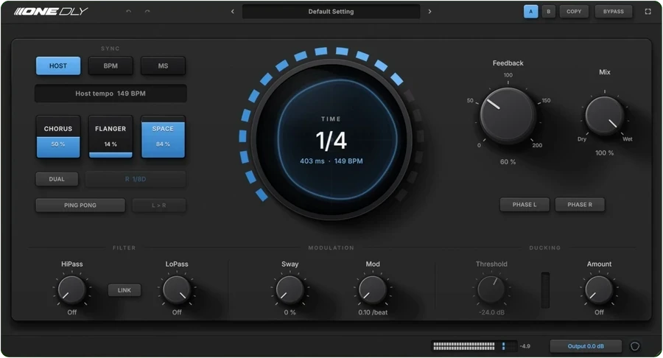
Task: Toggle fullscreen with the expand icon
Action: click(648, 11)
